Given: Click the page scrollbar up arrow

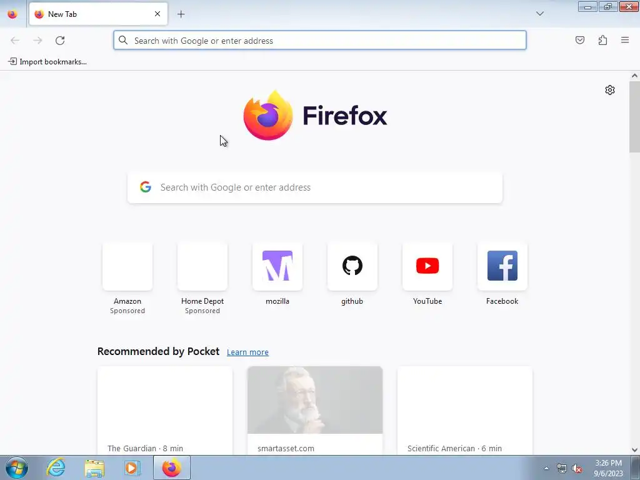Looking at the screenshot, I should pos(634,76).
